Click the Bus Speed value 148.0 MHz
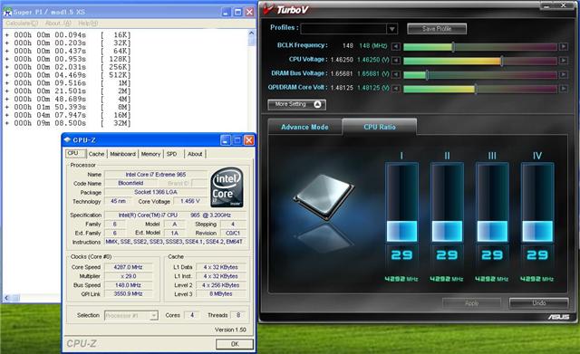This screenshot has width=580, height=354. [x=128, y=285]
